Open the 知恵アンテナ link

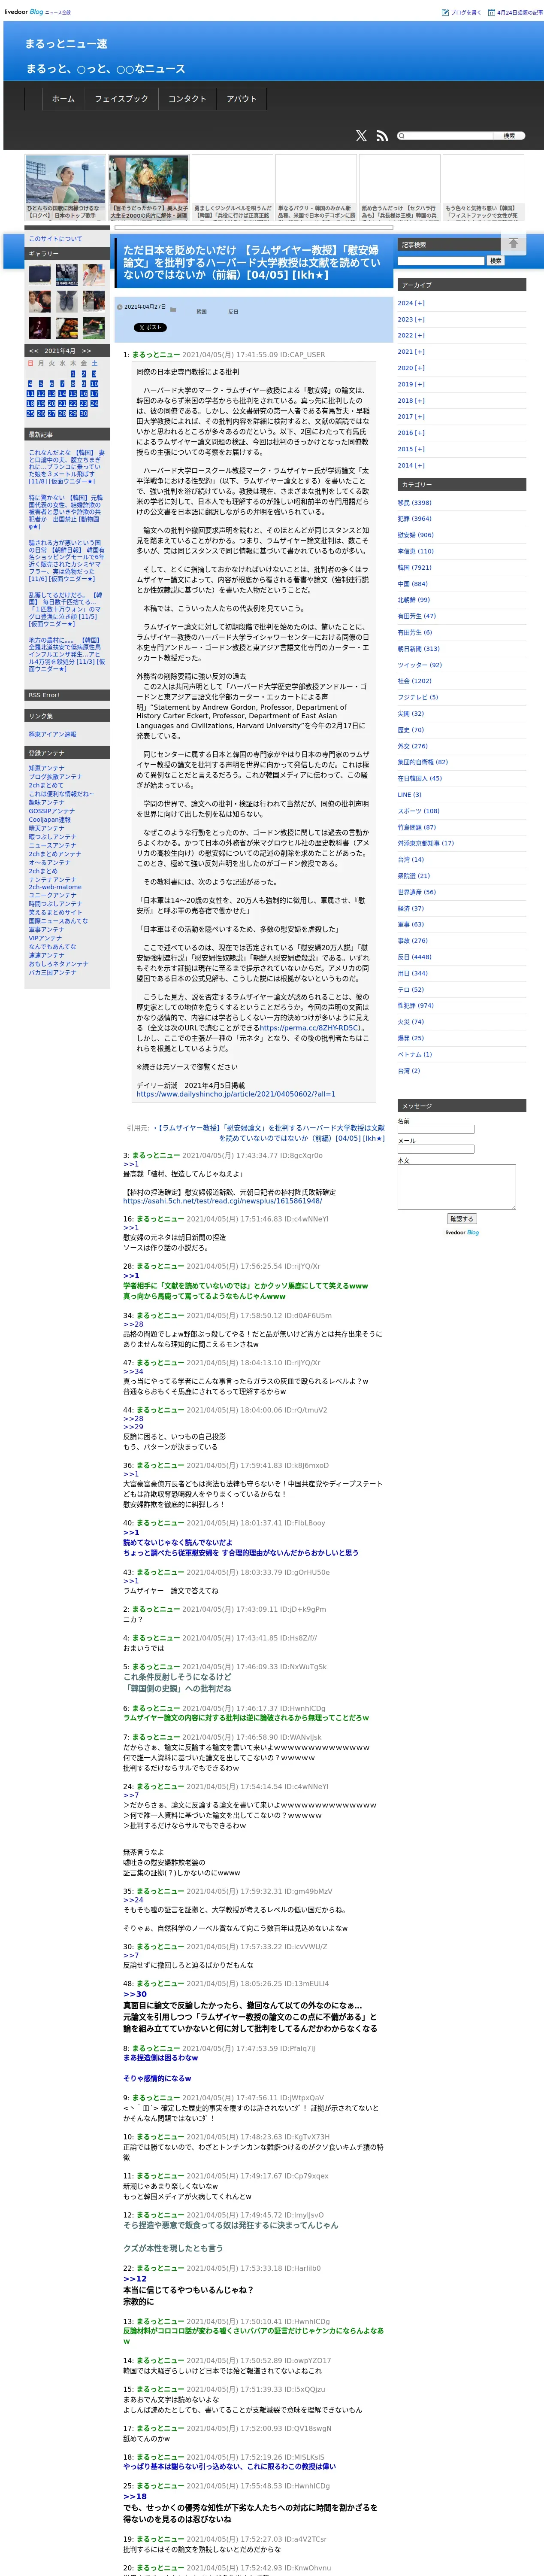[46, 768]
